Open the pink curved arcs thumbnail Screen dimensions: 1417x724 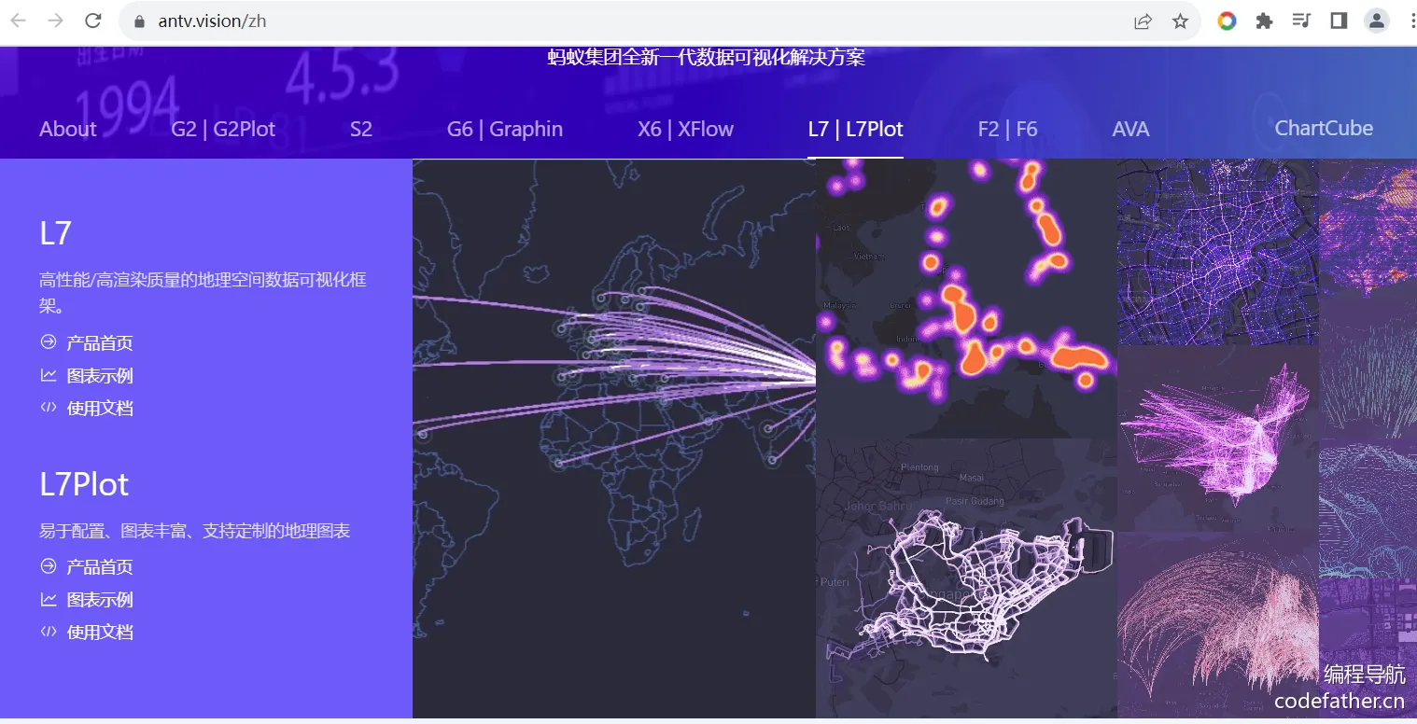pyautogui.click(x=1218, y=625)
